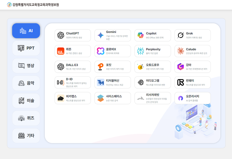Click the 오픈리서치 purple arc icon

181,98
